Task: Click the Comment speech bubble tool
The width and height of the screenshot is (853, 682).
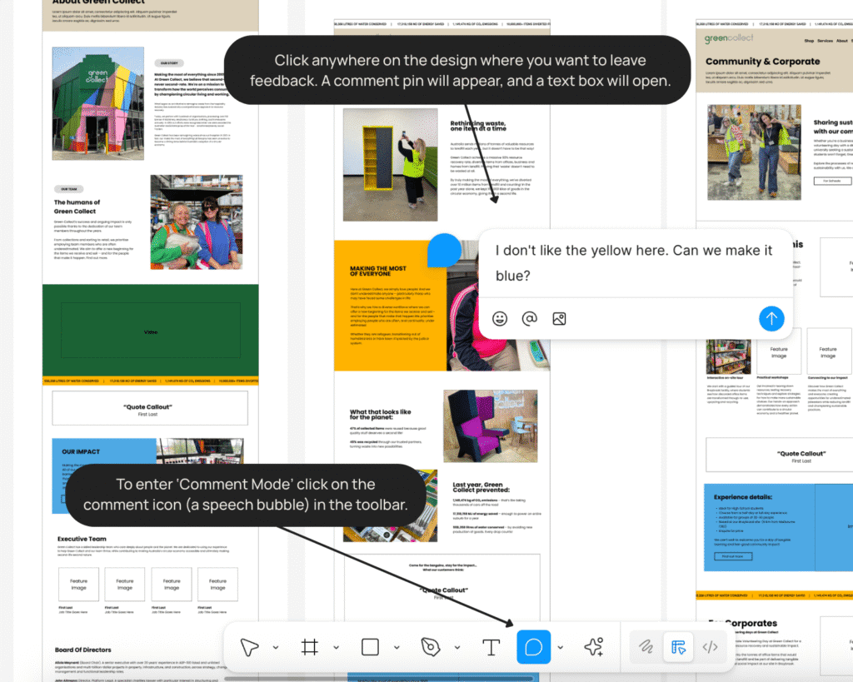Action: (534, 647)
